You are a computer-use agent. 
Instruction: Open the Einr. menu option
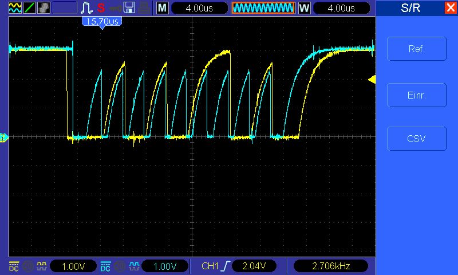[416, 94]
